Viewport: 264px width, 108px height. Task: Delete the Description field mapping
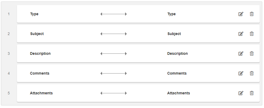tap(252, 53)
